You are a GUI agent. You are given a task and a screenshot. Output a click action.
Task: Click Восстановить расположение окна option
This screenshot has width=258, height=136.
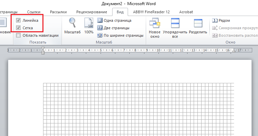point(235,35)
